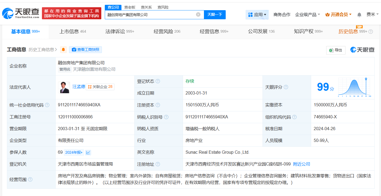Click the paid-in capital 1500000万人民币
This screenshot has width=381, height=196.
330,105
